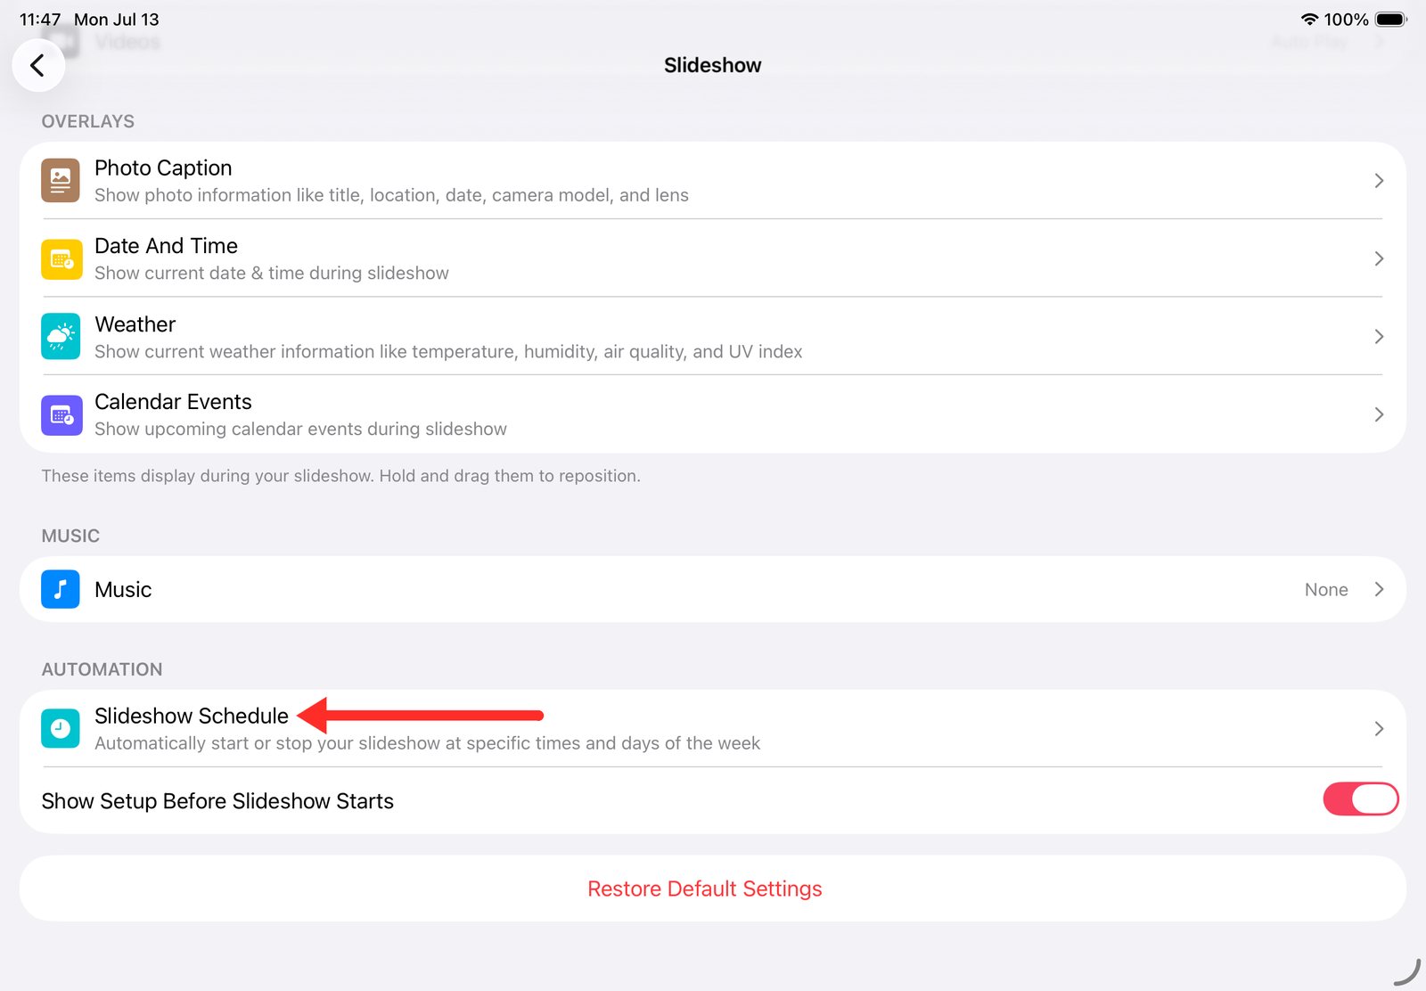Tap the battery indicator icon
Screen dimensions: 1426x991
[1390, 19]
